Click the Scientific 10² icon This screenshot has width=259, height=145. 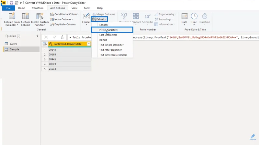pyautogui.click(x=147, y=16)
